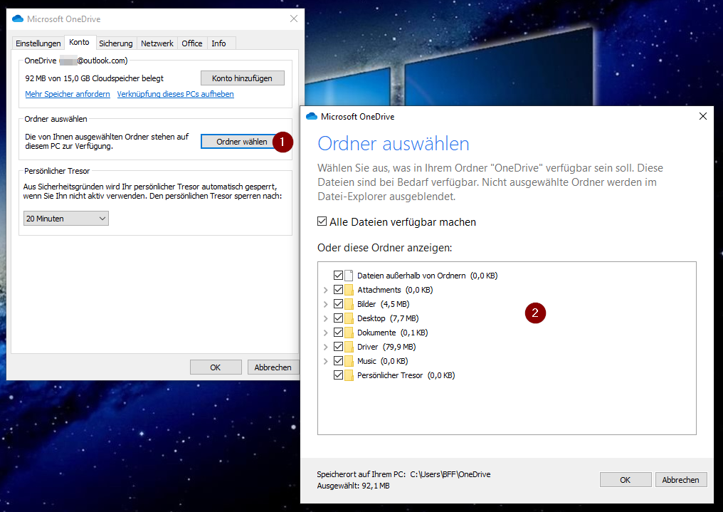Expand the Attachments folder tree
The image size is (723, 512).
(x=325, y=290)
